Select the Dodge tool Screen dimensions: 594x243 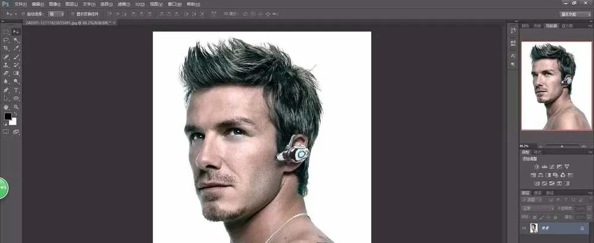click(x=16, y=81)
